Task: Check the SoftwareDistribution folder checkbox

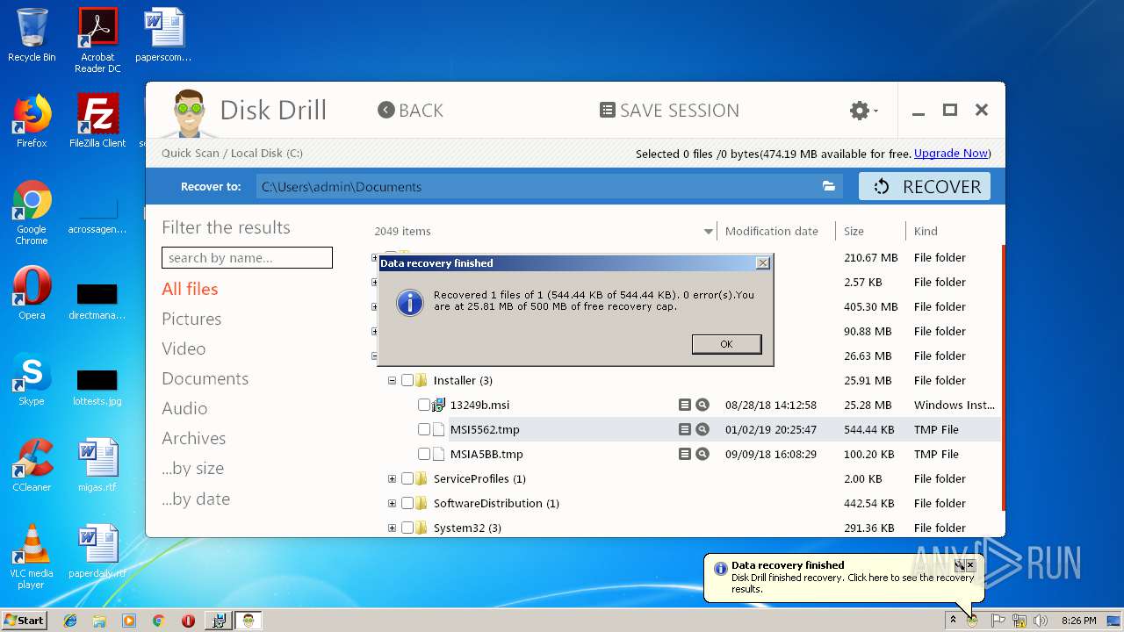Action: pyautogui.click(x=407, y=503)
